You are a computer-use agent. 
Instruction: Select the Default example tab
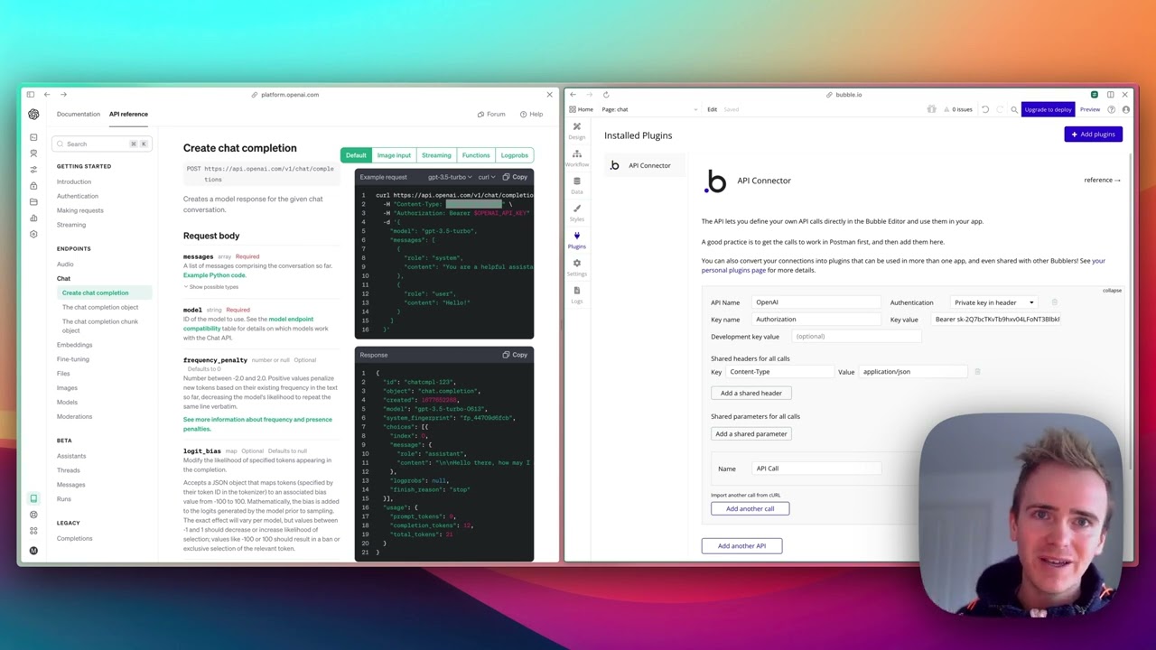click(x=356, y=155)
